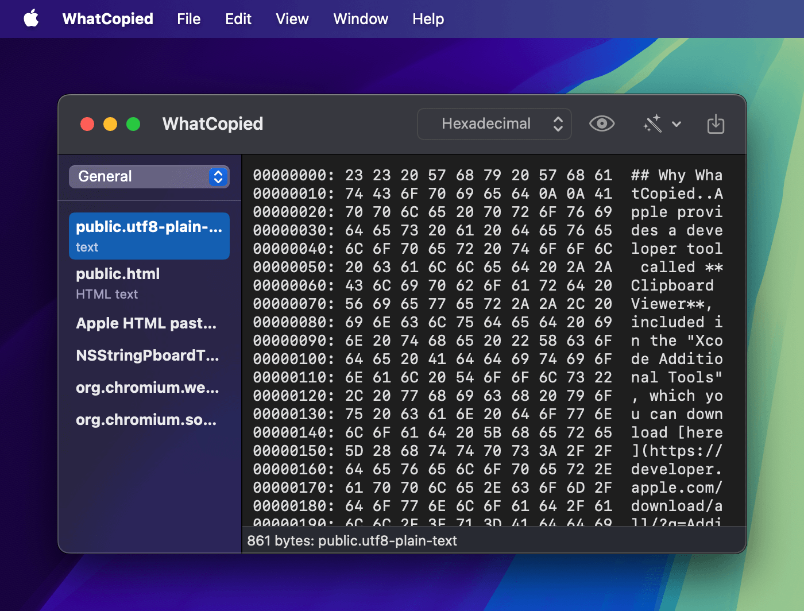Open the View menu
Screen dimensions: 804x611
(292, 19)
